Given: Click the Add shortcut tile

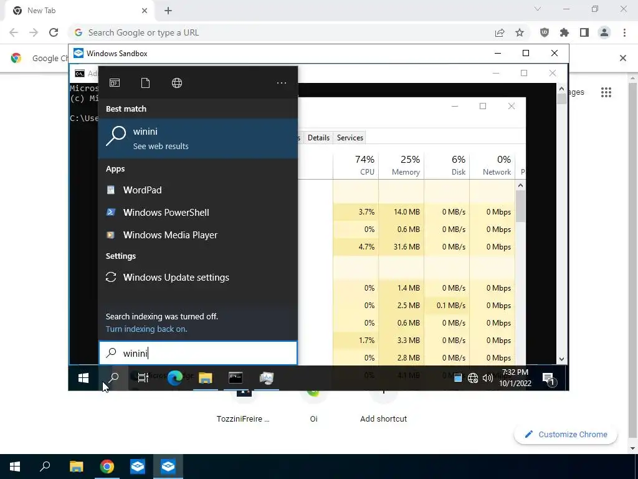Looking at the screenshot, I should pos(383,407).
